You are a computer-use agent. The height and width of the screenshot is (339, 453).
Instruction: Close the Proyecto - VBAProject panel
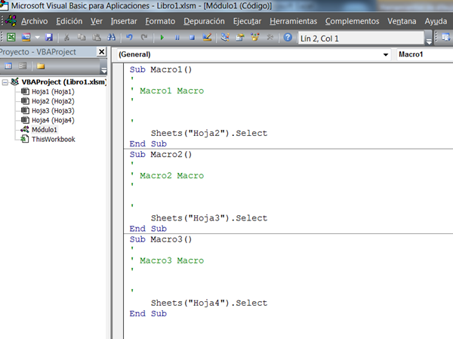pos(101,52)
